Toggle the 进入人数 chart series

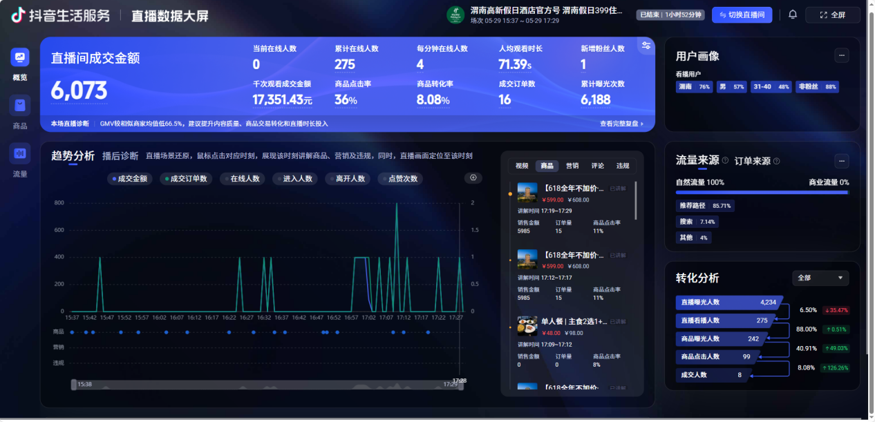coord(295,178)
